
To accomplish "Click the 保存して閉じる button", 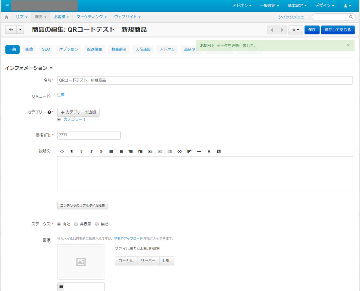I will pyautogui.click(x=338, y=30).
